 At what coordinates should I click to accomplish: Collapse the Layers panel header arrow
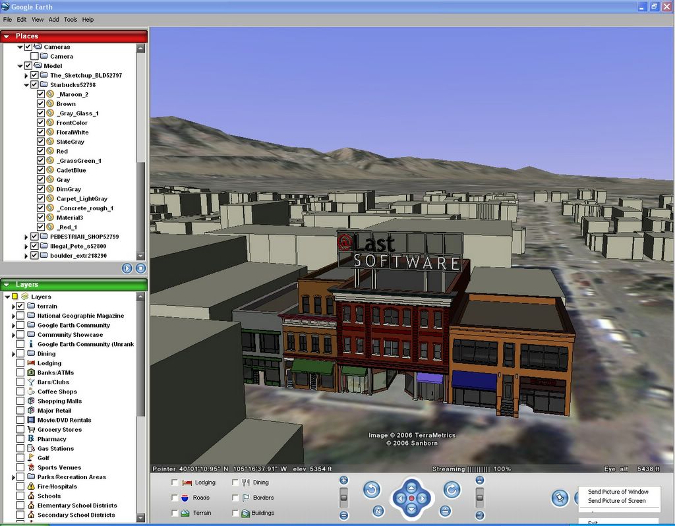[x=7, y=285]
